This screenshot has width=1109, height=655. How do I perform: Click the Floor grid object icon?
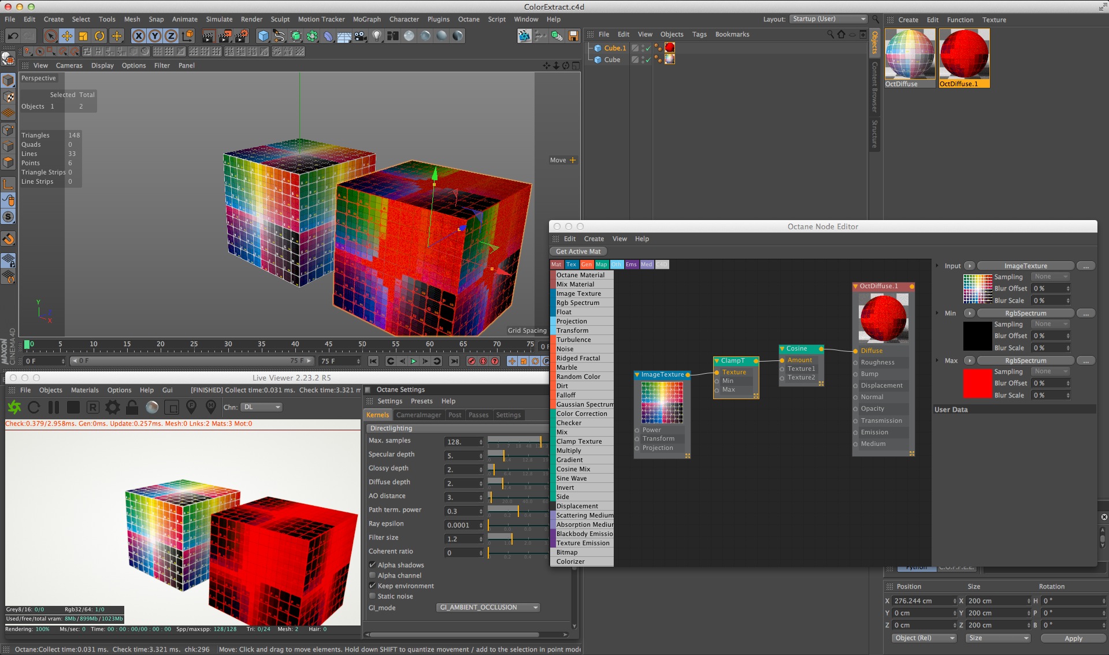coord(344,36)
